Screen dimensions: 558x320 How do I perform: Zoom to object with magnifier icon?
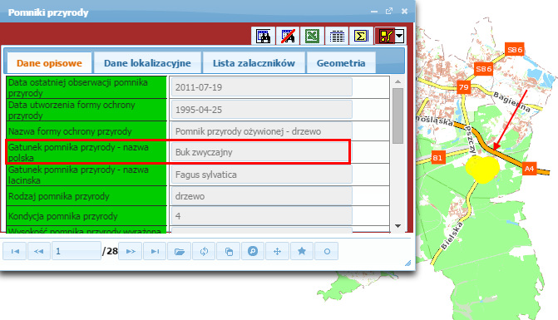[253, 251]
